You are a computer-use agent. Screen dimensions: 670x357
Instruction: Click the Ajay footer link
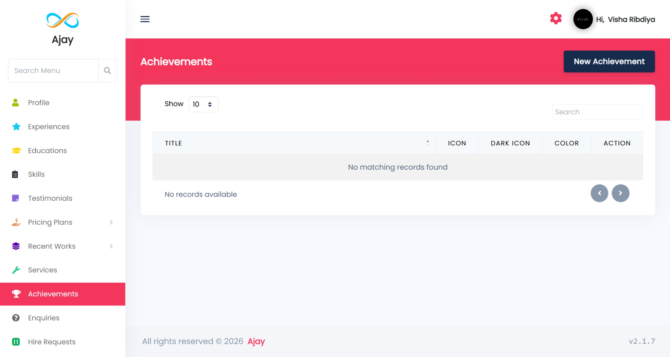point(256,341)
